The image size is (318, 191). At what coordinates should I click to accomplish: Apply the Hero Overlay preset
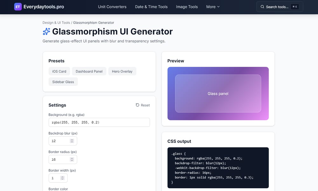(122, 71)
